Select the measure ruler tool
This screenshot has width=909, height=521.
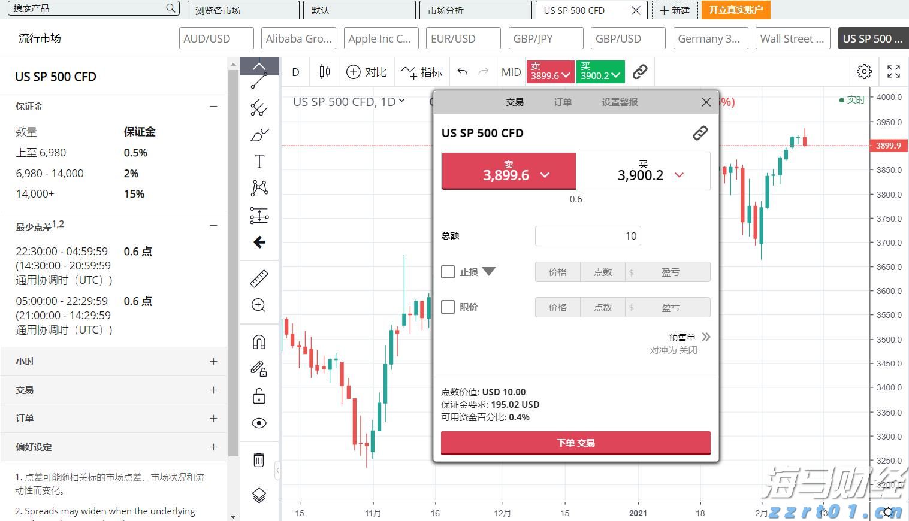259,278
